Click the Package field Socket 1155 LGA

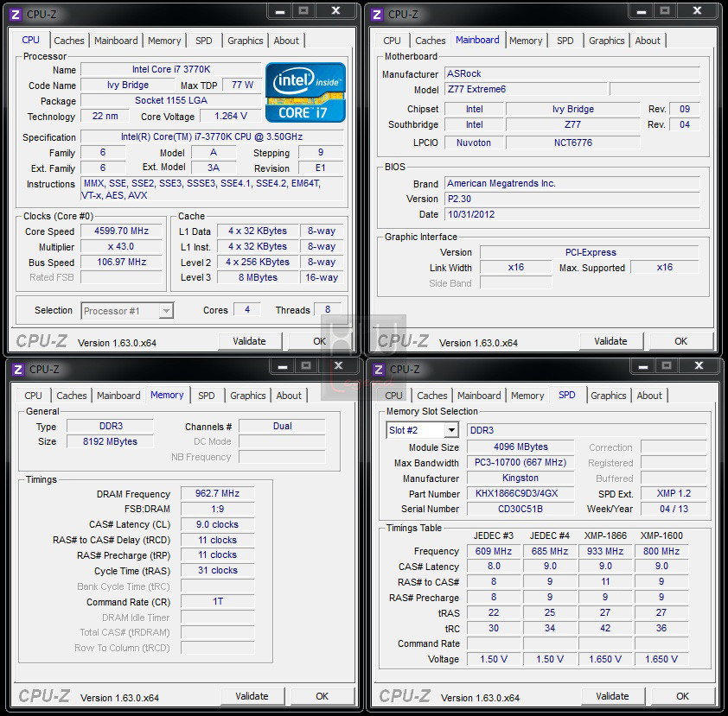click(x=171, y=101)
